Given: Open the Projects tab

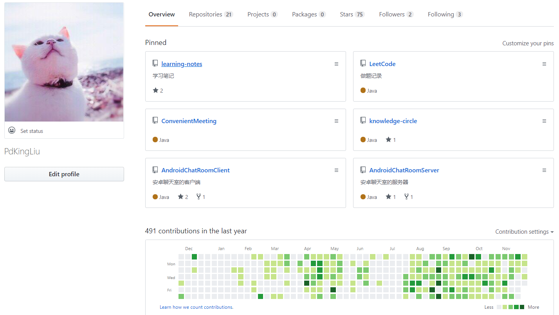Looking at the screenshot, I should [x=263, y=14].
